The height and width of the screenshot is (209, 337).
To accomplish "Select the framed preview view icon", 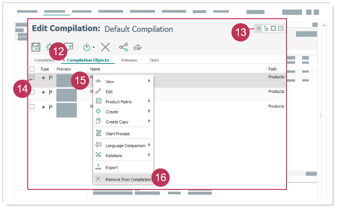I will click(281, 28).
